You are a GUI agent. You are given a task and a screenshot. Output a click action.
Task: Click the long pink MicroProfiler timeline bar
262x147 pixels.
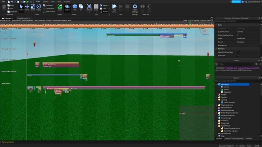(124, 87)
